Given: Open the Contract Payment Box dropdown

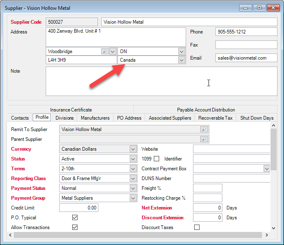Looking at the screenshot, I should [266, 169].
